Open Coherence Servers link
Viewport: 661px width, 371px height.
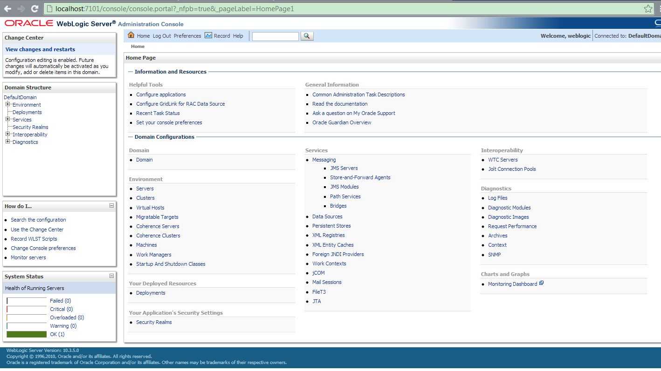[x=158, y=226]
